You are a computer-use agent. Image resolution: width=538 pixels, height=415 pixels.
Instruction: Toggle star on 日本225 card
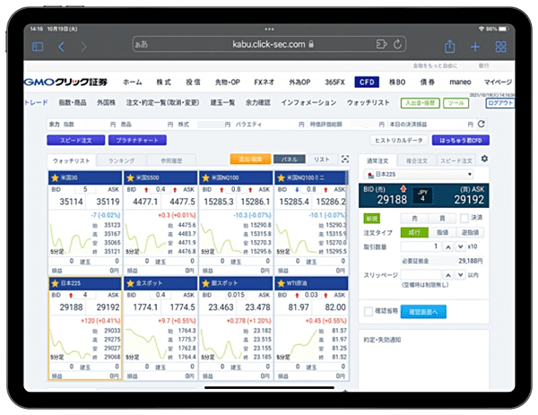coord(55,283)
